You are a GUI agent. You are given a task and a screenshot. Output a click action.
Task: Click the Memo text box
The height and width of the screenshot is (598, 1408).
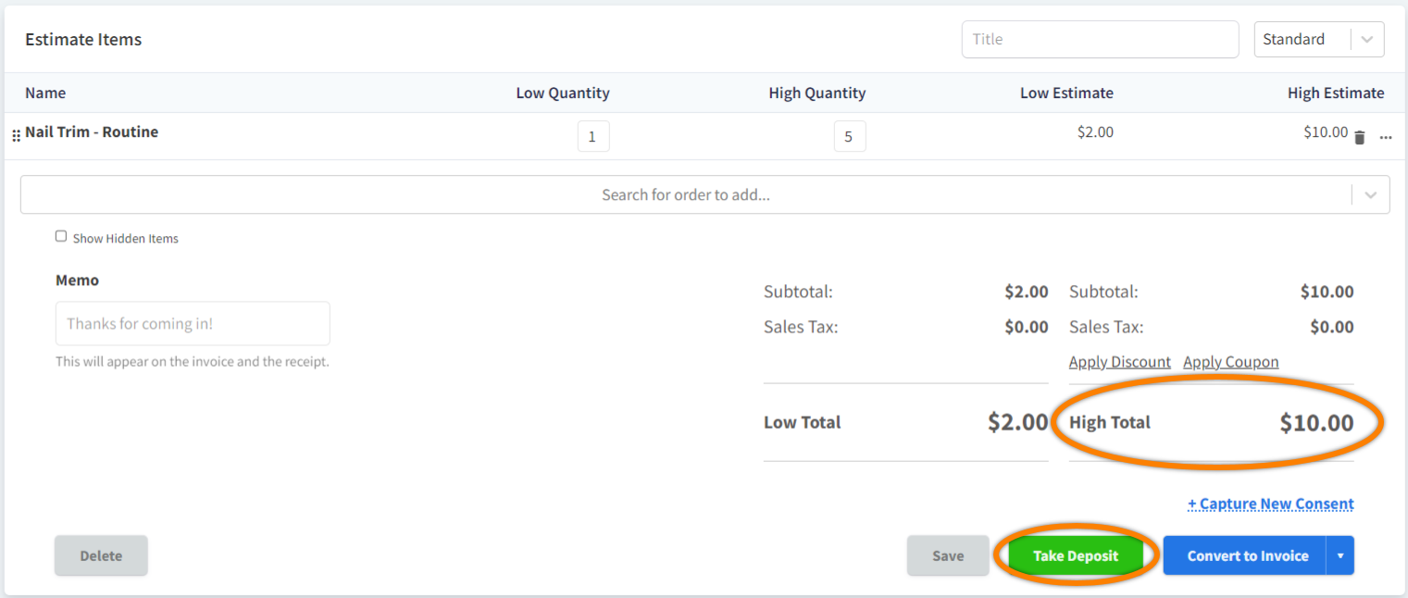192,323
